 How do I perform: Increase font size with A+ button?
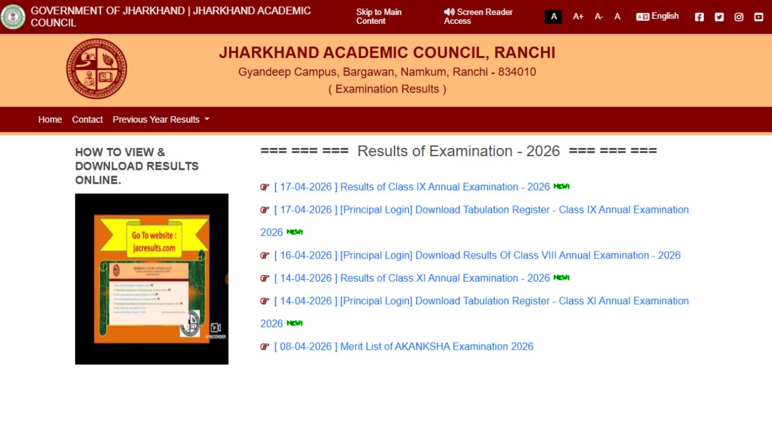pos(578,17)
